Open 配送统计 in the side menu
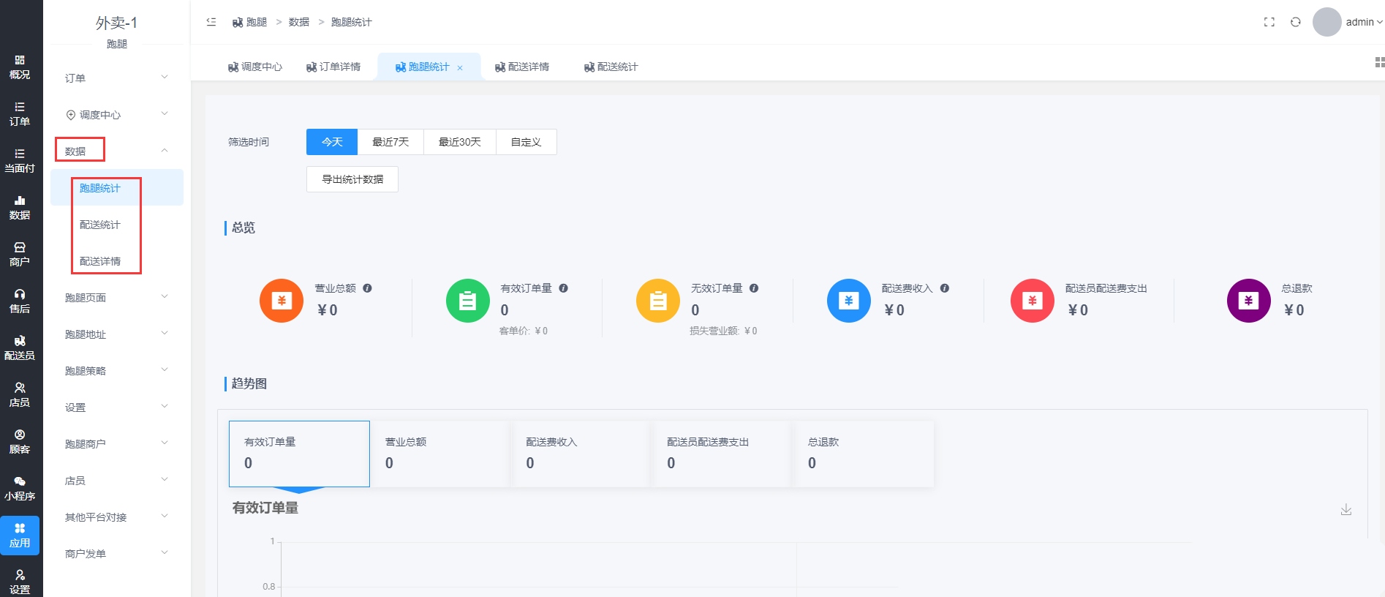This screenshot has width=1385, height=597. pyautogui.click(x=117, y=225)
